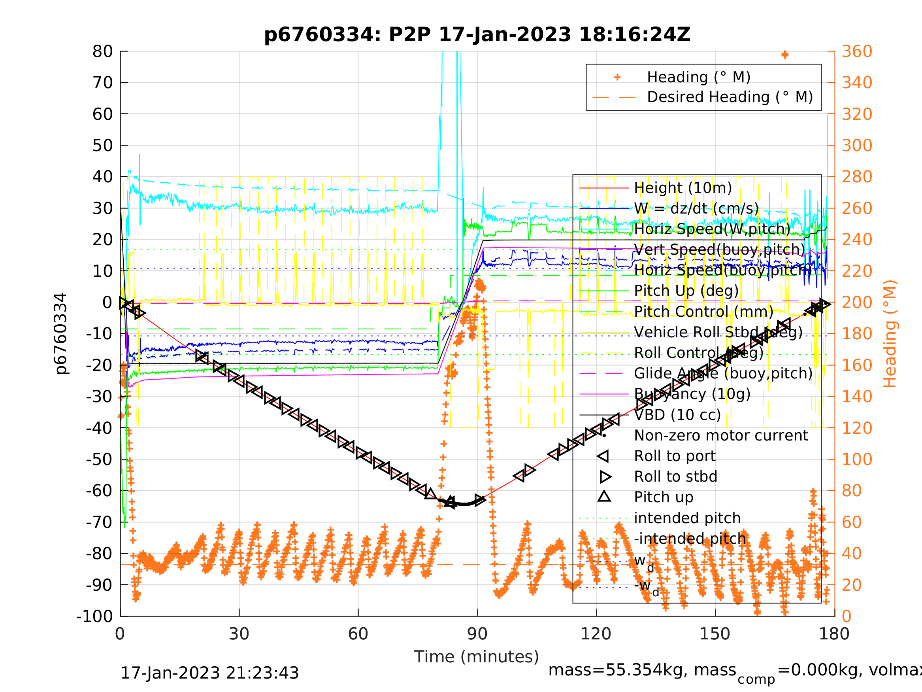The image size is (922, 692).
Task: Click the orange '340' tick label on right axis
Action: pos(857,83)
